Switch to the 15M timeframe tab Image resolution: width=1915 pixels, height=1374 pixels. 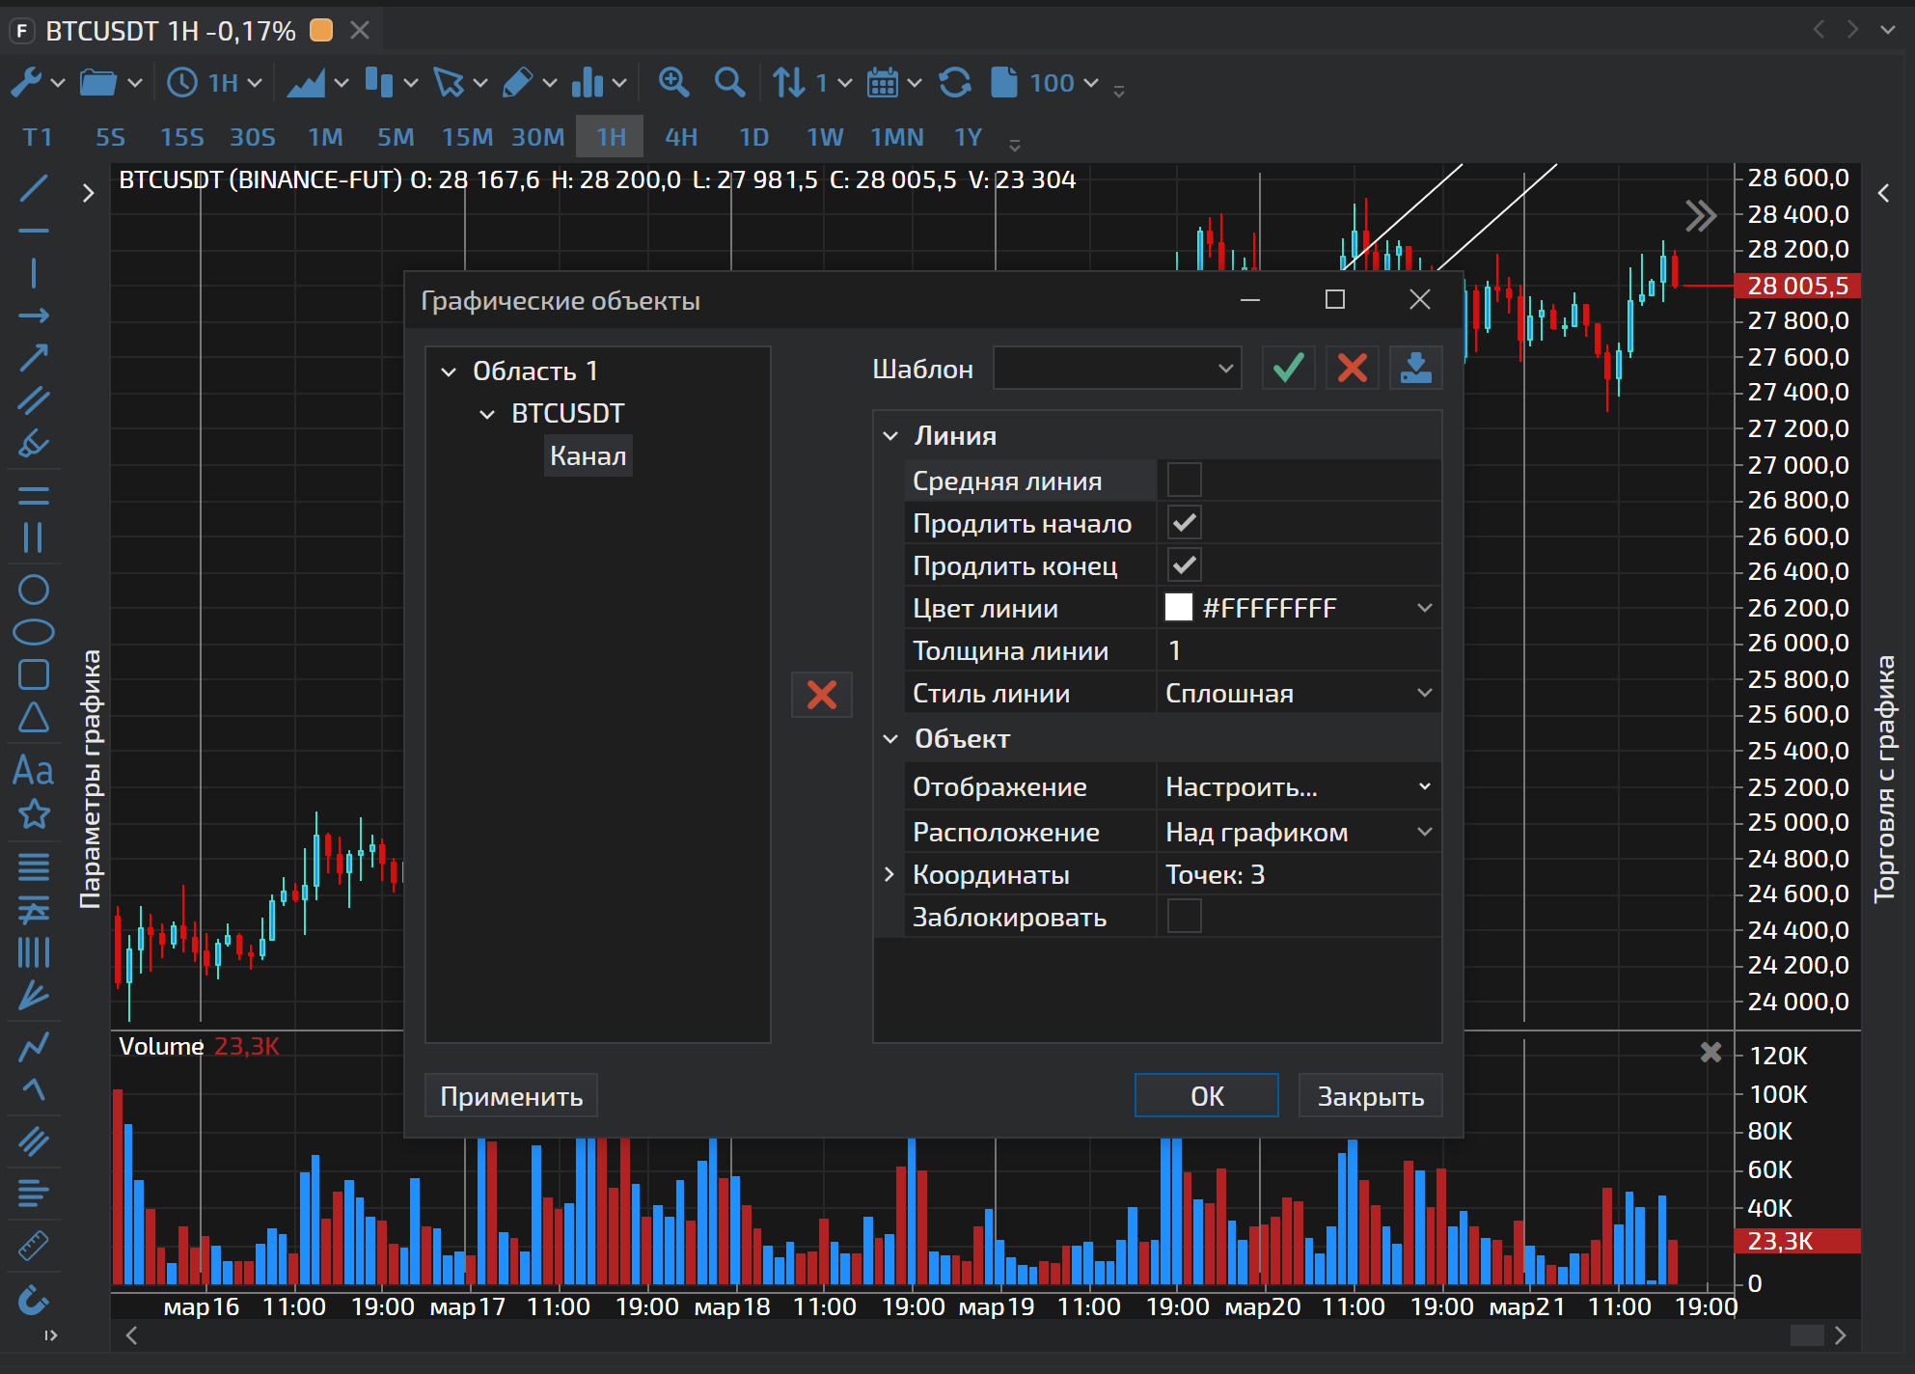click(x=467, y=137)
